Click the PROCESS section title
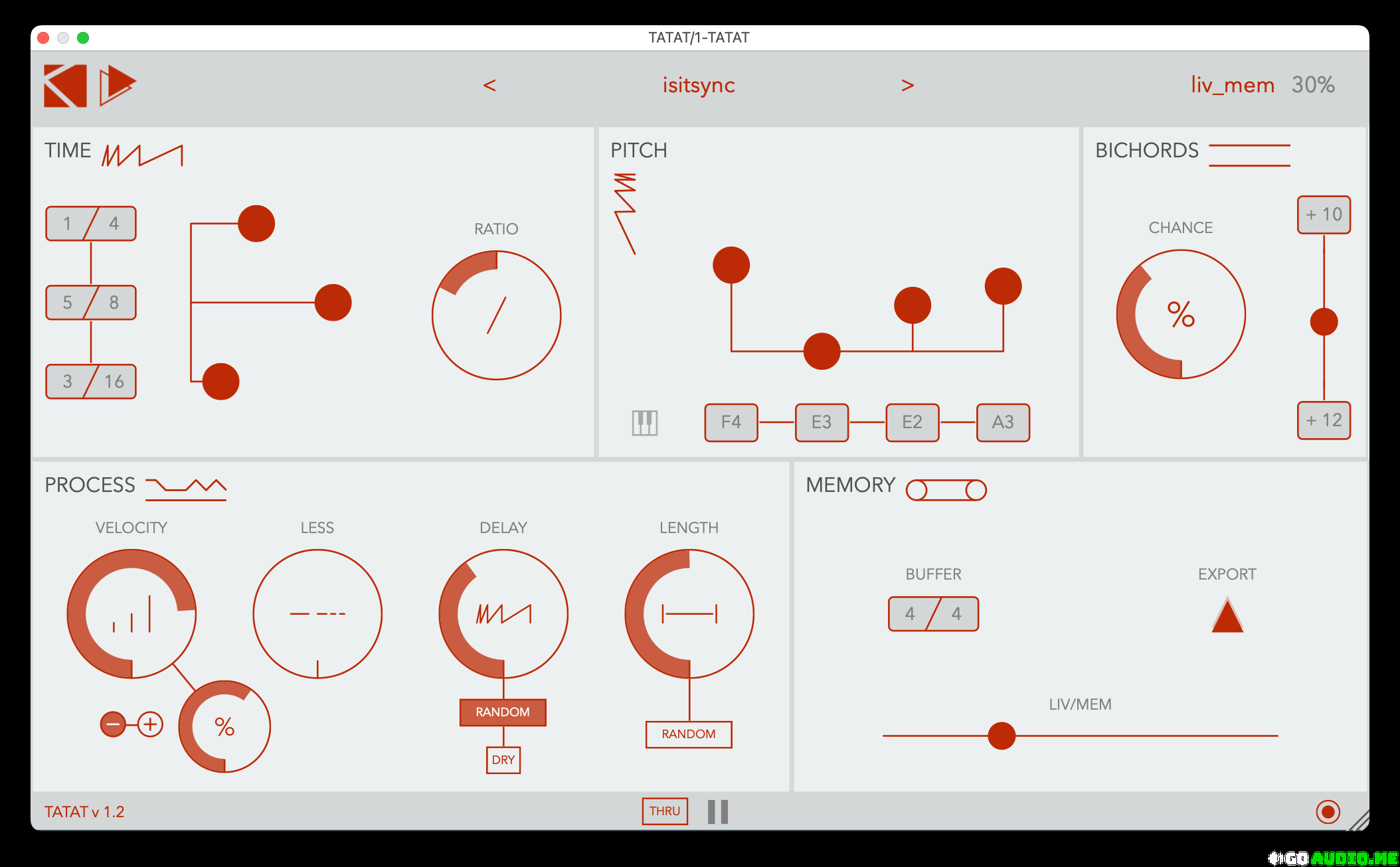Image resolution: width=1400 pixels, height=867 pixels. click(90, 485)
